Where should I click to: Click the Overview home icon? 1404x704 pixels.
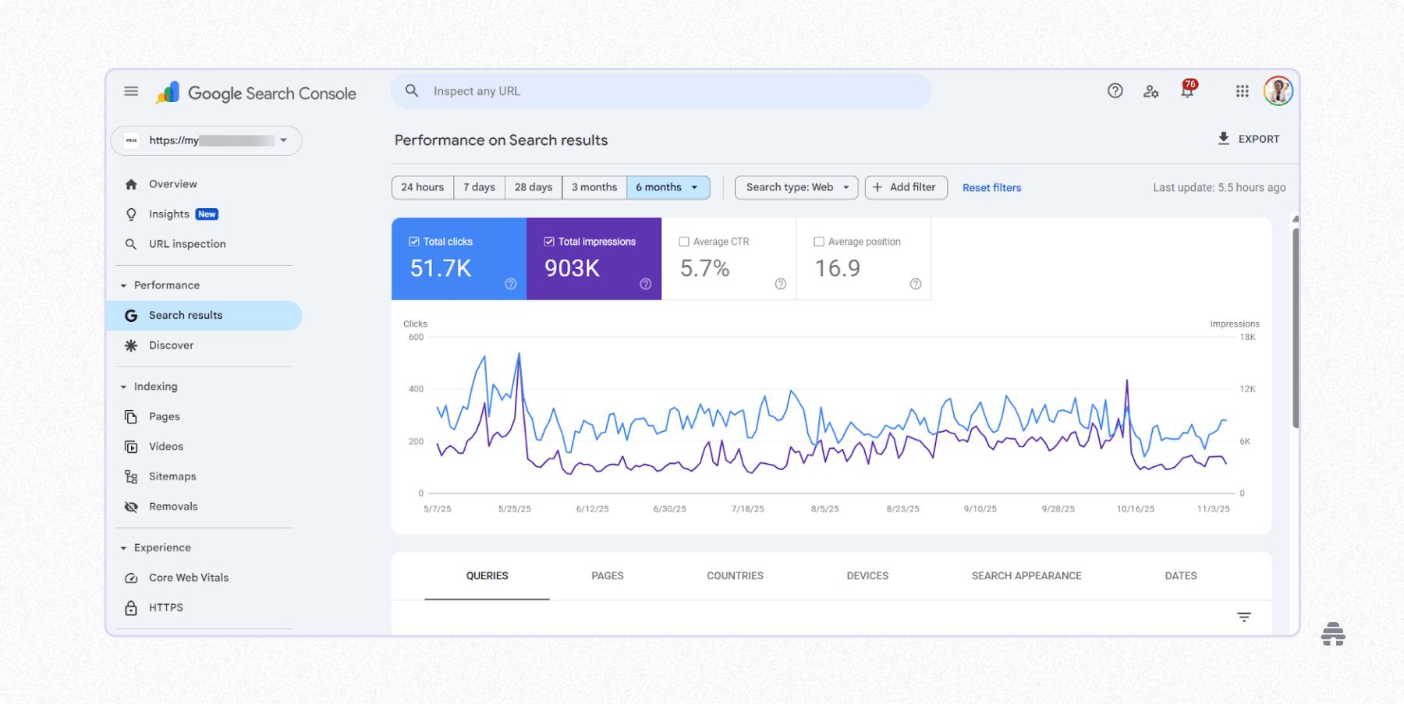[x=131, y=184]
